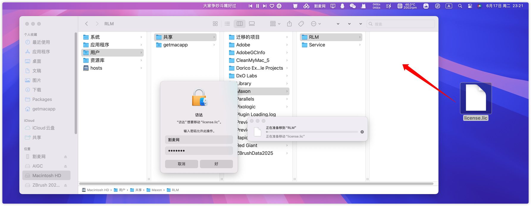Open the Action ellipsis menu
The width and height of the screenshot is (531, 206).
[x=315, y=24]
